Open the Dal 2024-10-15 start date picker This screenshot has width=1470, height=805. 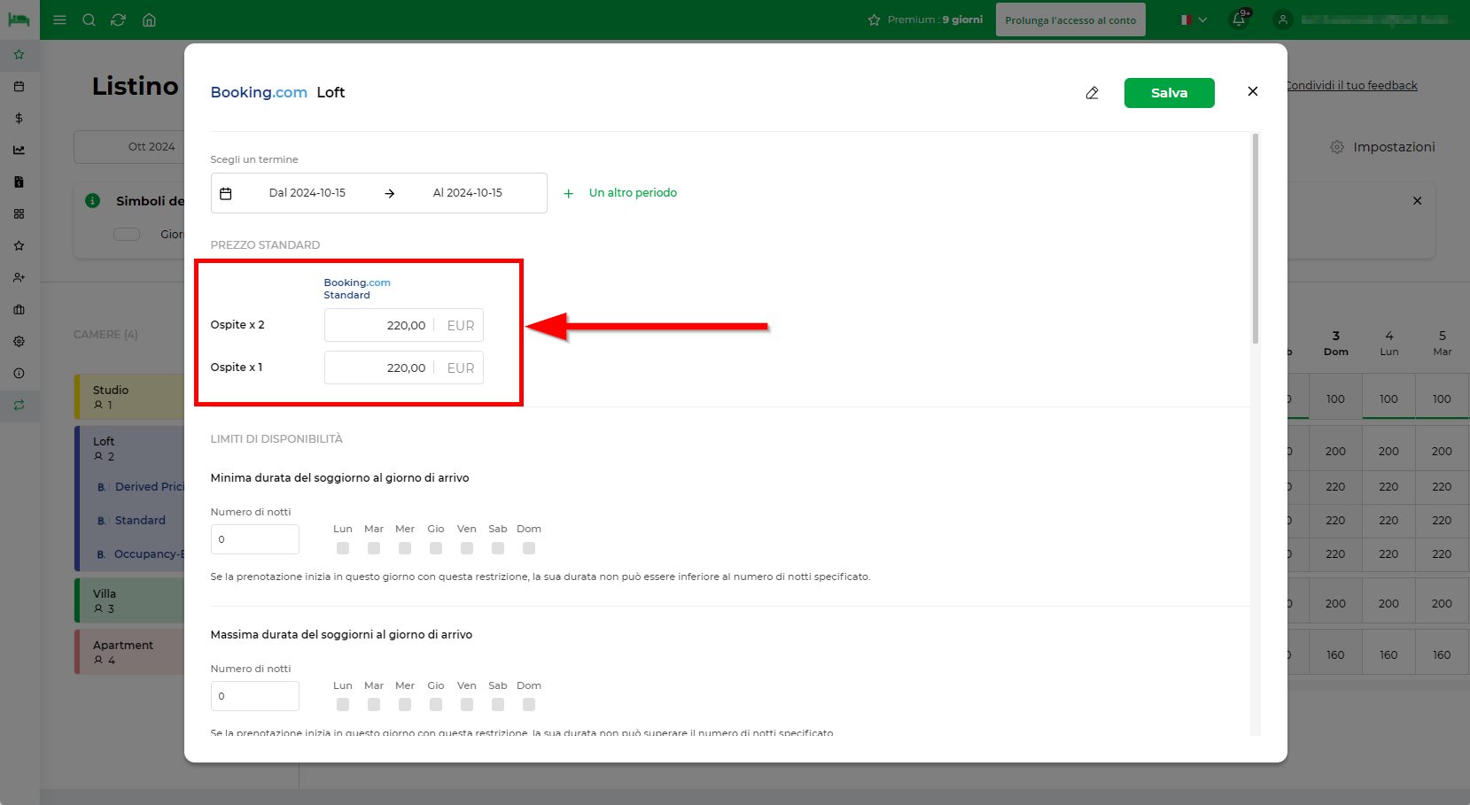(x=307, y=193)
